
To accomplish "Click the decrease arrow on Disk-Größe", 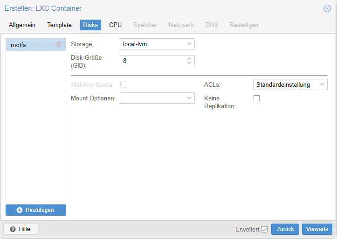I will pyautogui.click(x=189, y=63).
